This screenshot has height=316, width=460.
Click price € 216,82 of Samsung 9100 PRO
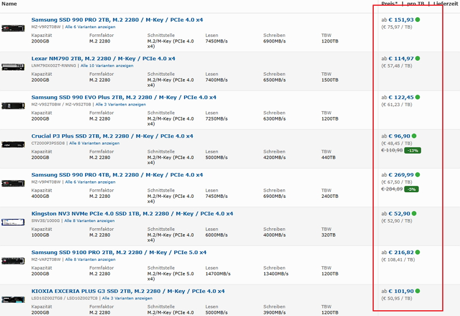pyautogui.click(x=401, y=252)
